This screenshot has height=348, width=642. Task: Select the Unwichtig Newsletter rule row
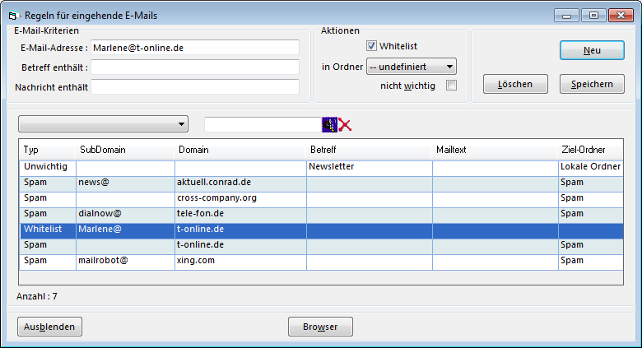tap(247, 167)
